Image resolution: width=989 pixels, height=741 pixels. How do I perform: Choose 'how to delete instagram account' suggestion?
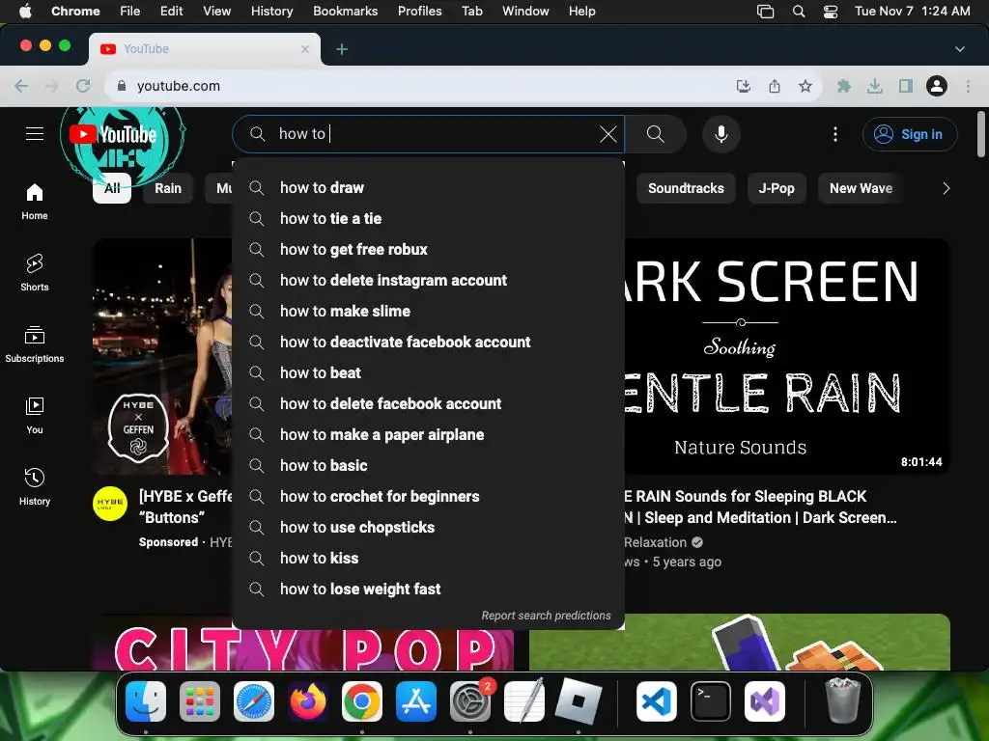(x=428, y=281)
